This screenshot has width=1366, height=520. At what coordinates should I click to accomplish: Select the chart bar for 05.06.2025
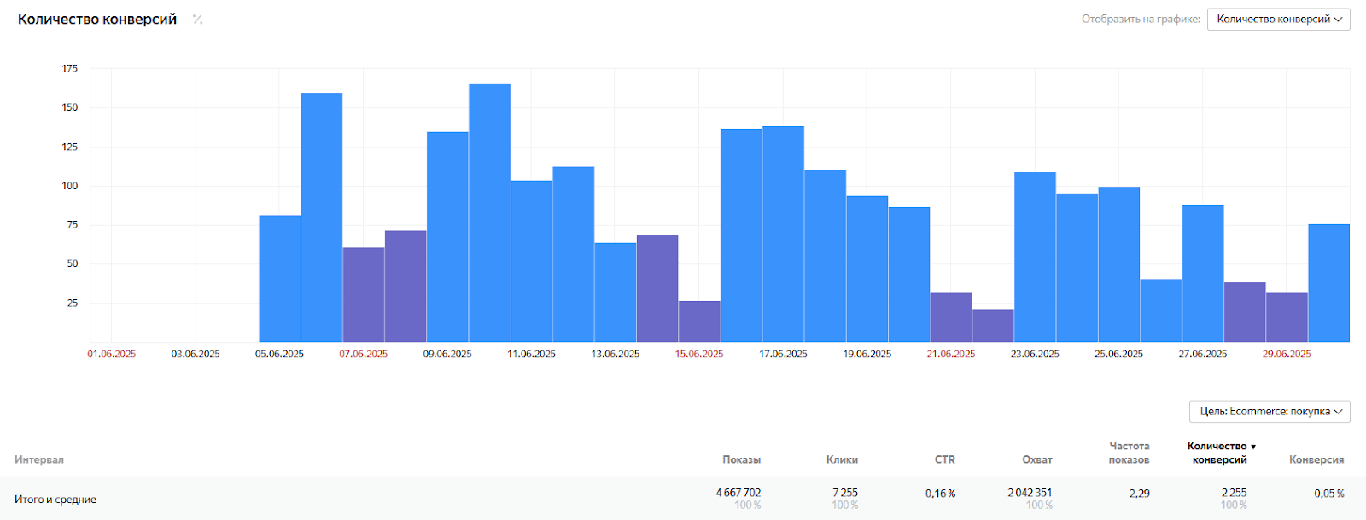click(280, 279)
